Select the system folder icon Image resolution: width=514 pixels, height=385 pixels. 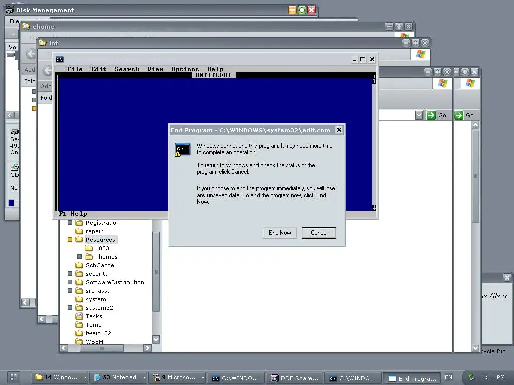click(x=79, y=299)
